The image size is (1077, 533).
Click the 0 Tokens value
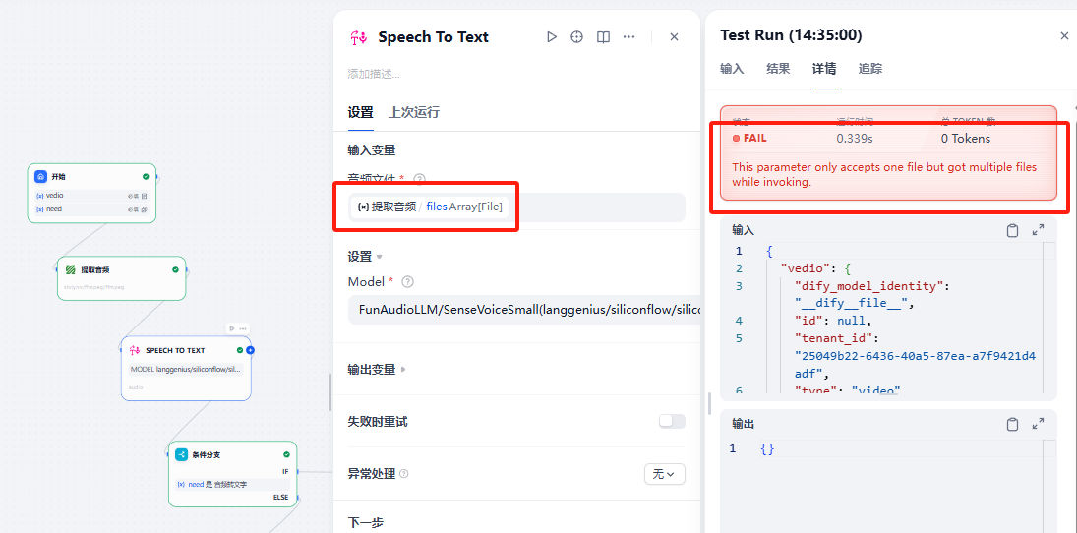click(x=966, y=138)
